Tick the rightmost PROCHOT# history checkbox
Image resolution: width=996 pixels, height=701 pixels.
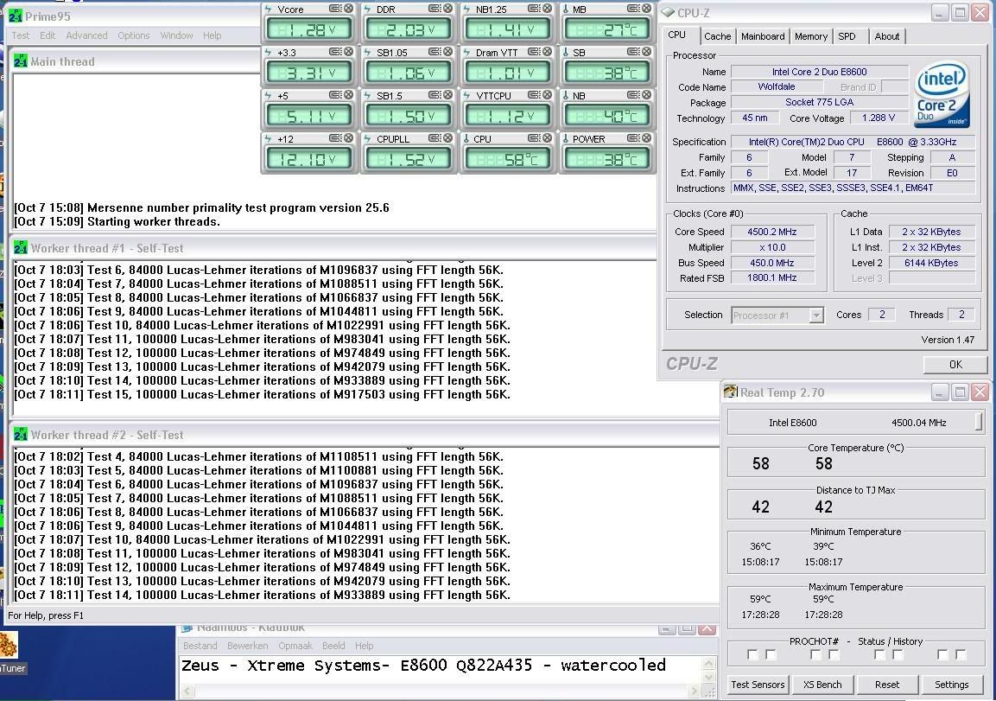(x=961, y=654)
